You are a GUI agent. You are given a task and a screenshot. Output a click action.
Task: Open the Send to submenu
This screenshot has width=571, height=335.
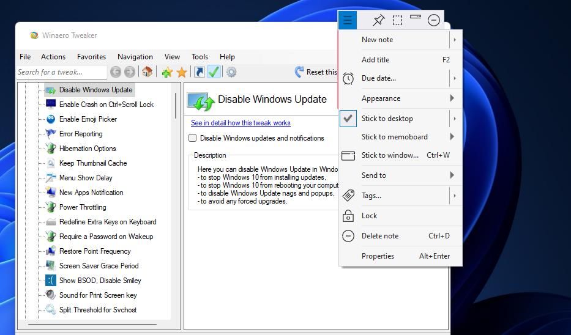(401, 175)
